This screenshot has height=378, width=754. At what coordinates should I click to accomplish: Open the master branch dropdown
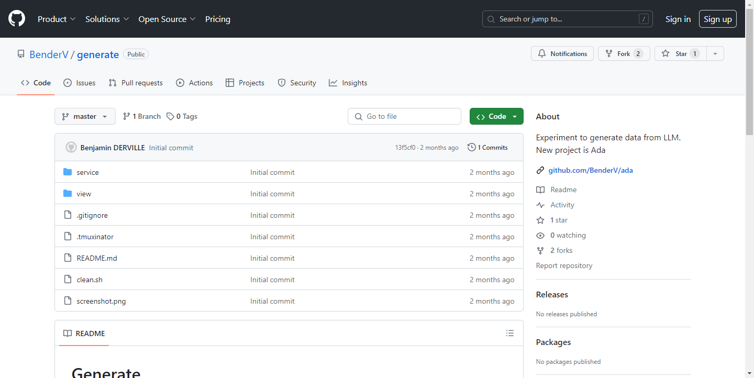pyautogui.click(x=85, y=116)
